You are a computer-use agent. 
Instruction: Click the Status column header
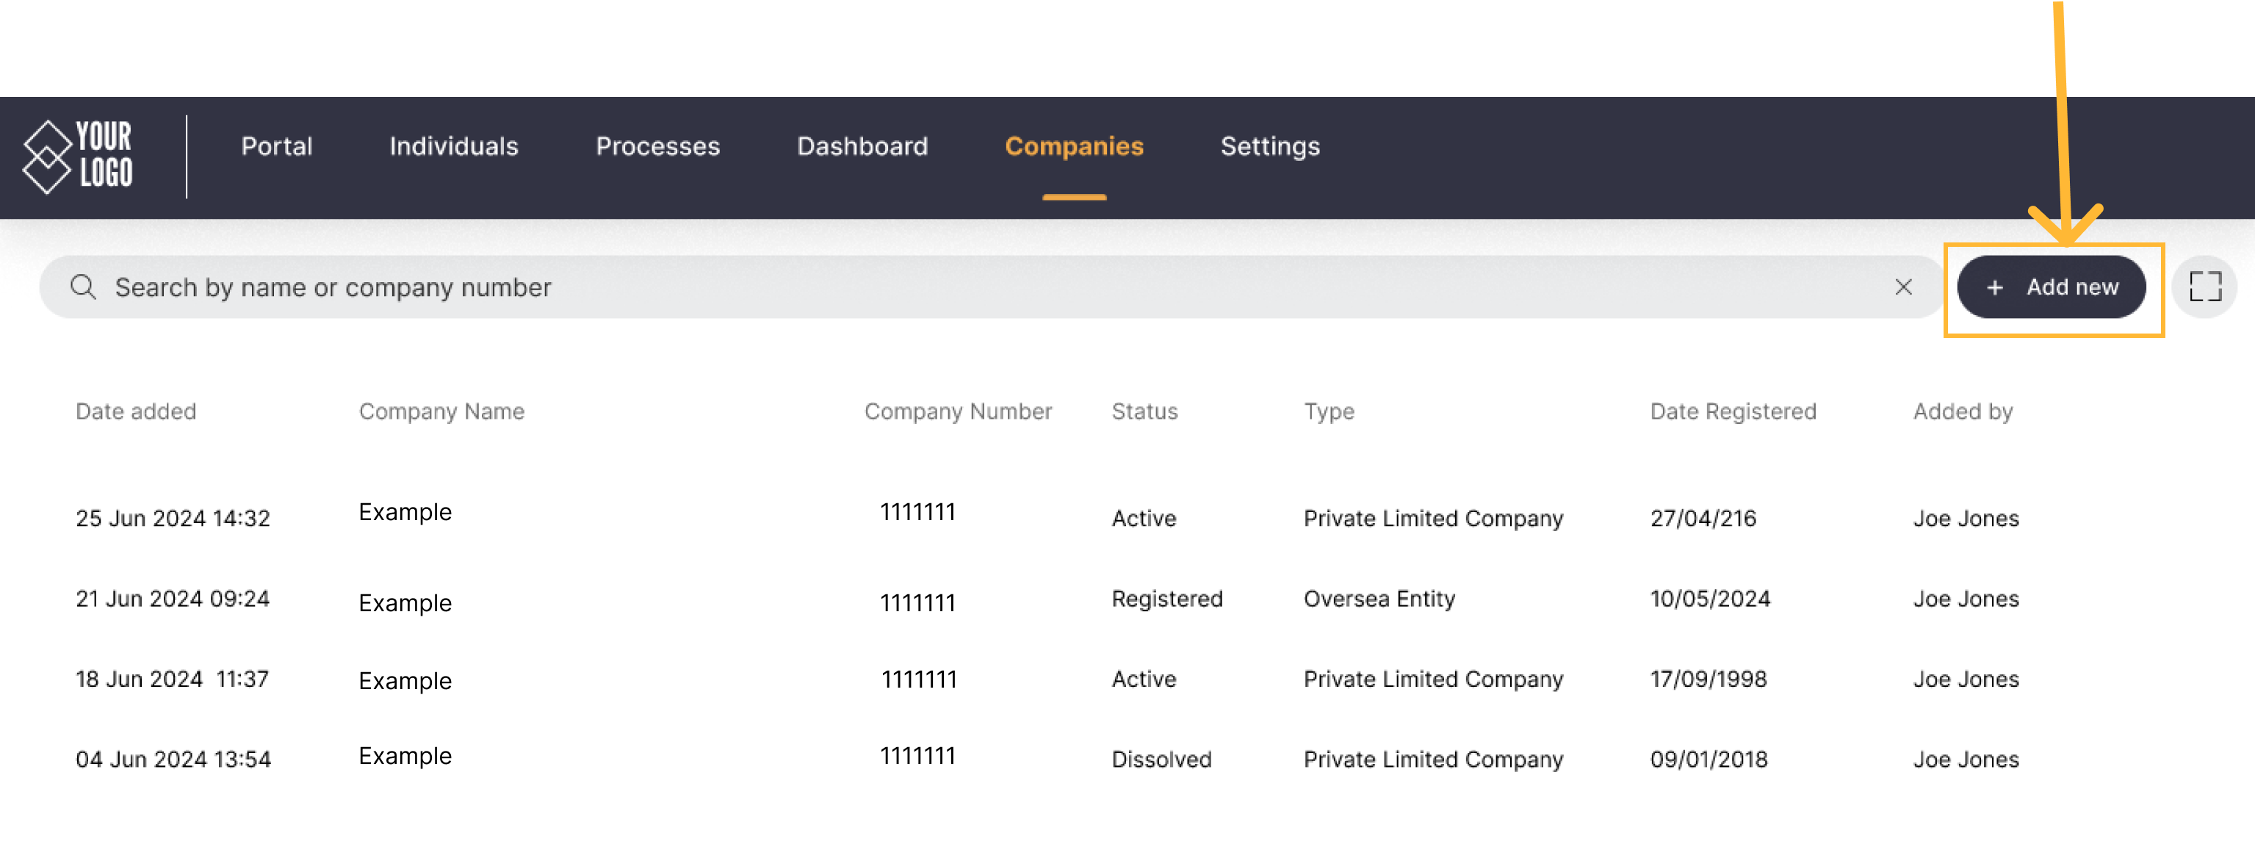[1144, 411]
